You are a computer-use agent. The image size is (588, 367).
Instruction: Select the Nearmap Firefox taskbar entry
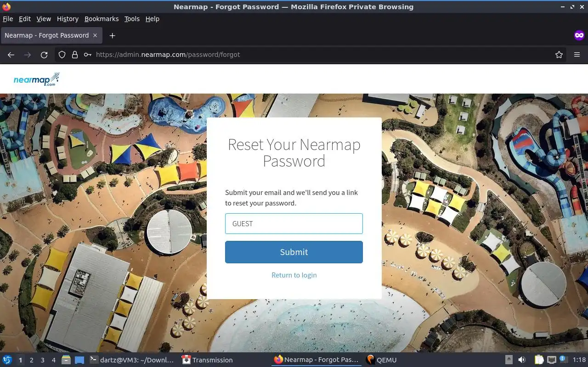point(316,360)
